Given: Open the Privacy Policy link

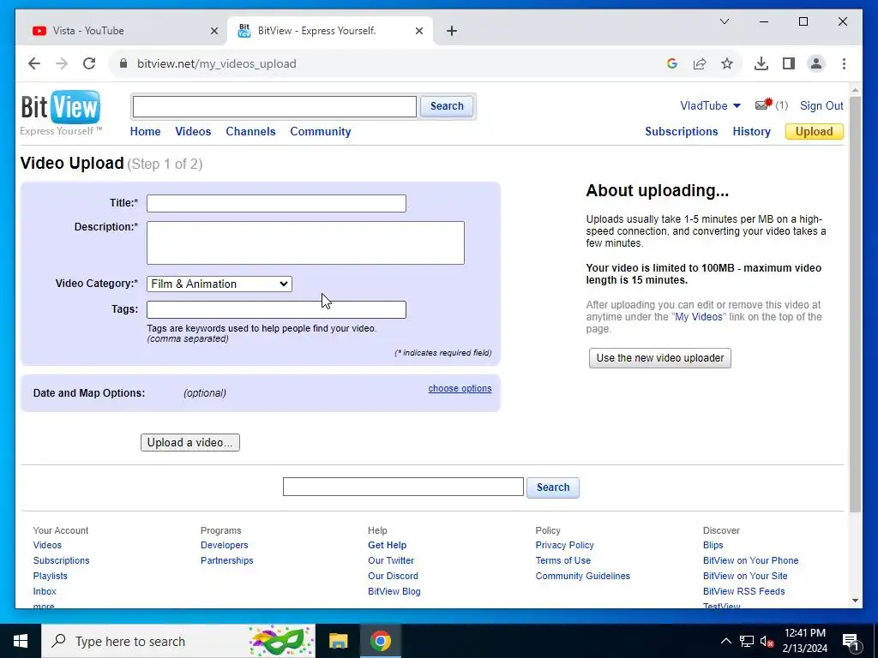Looking at the screenshot, I should click(564, 545).
